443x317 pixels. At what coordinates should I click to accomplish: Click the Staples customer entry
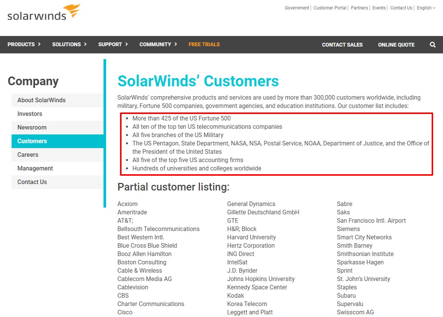[x=347, y=287]
